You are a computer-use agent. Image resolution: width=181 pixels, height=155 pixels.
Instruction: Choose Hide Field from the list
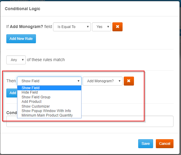(x=49, y=92)
